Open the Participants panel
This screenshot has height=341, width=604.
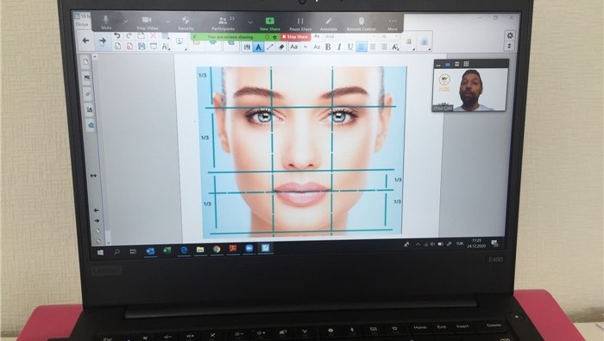point(223,23)
